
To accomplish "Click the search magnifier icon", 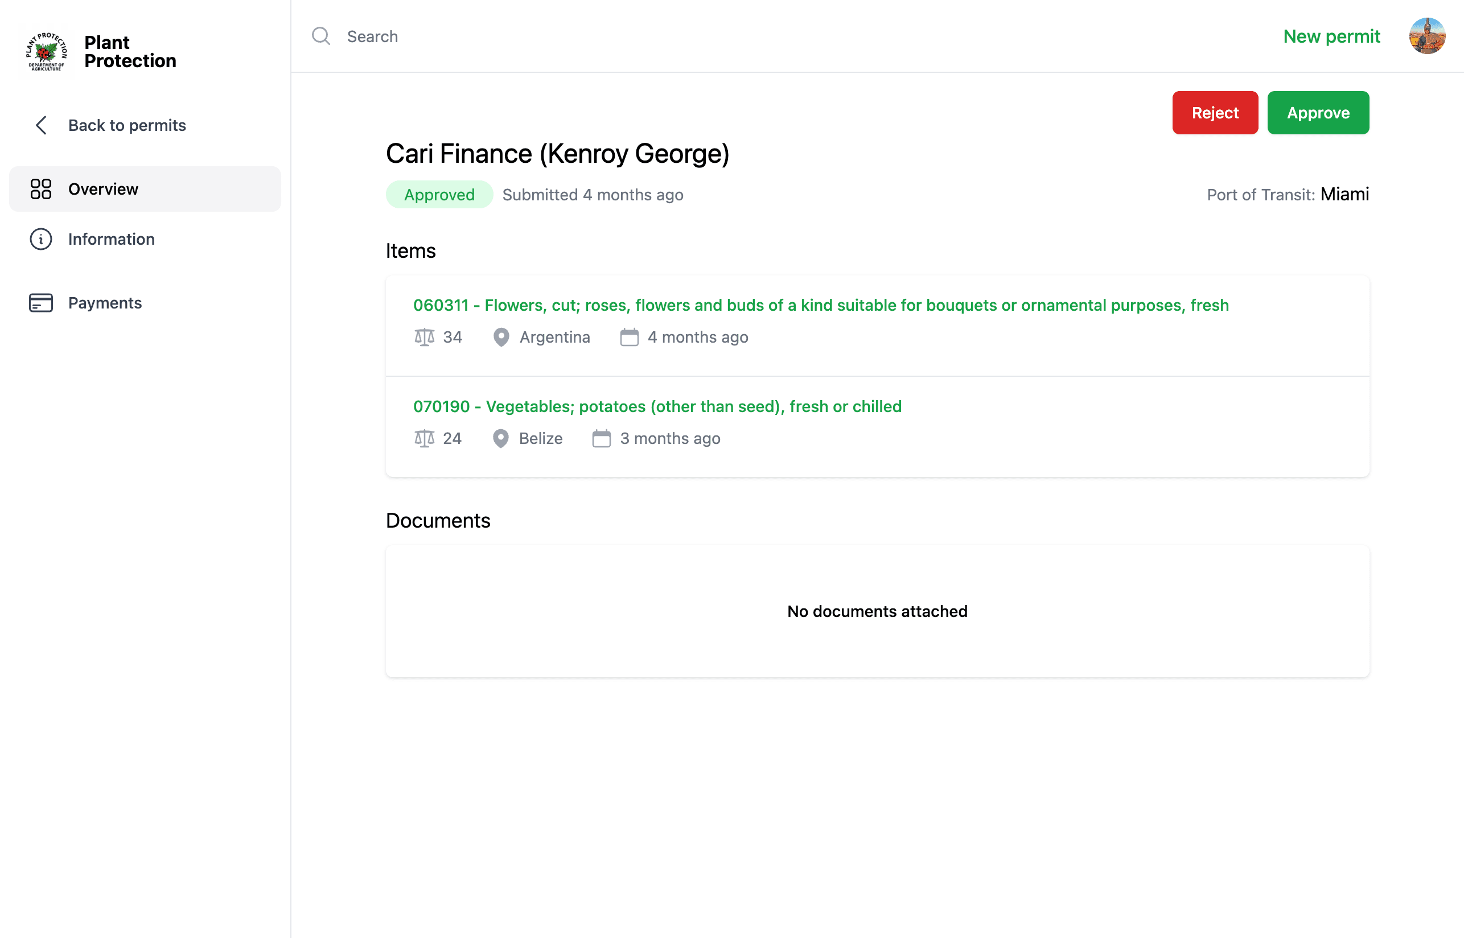I will point(321,36).
